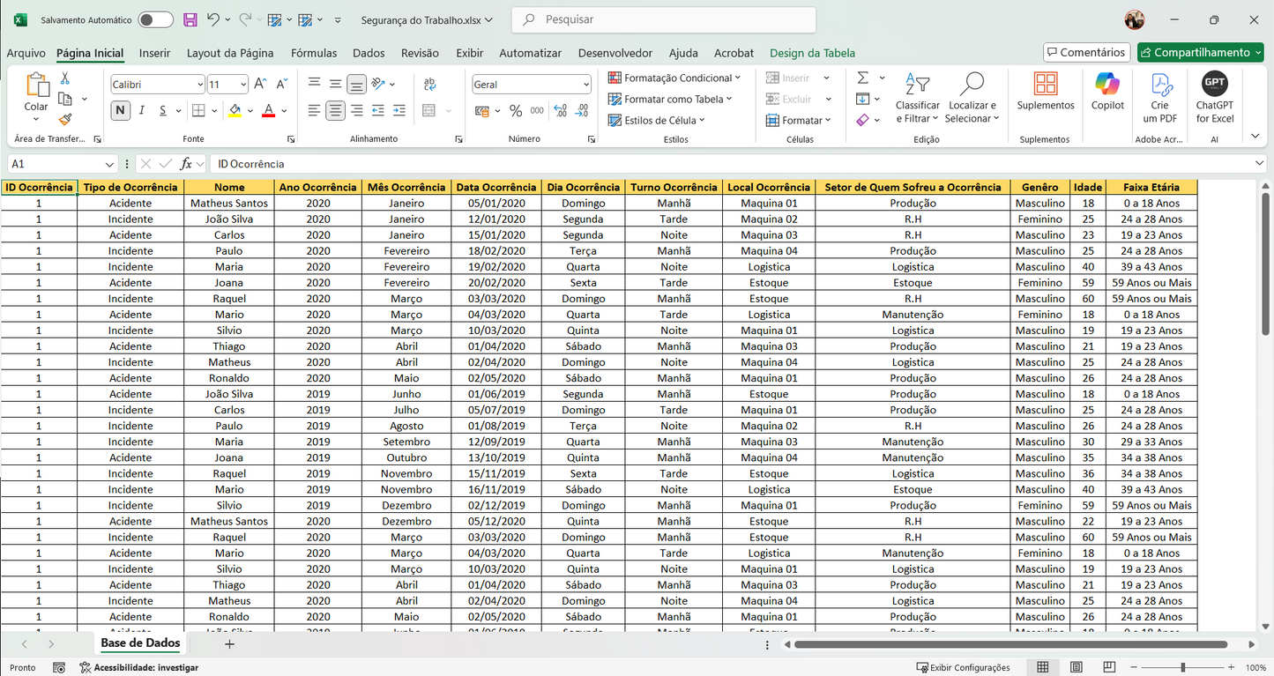Switch to the Fórmulas ribbon tab
Viewport: 1274px width, 676px height.
[314, 53]
